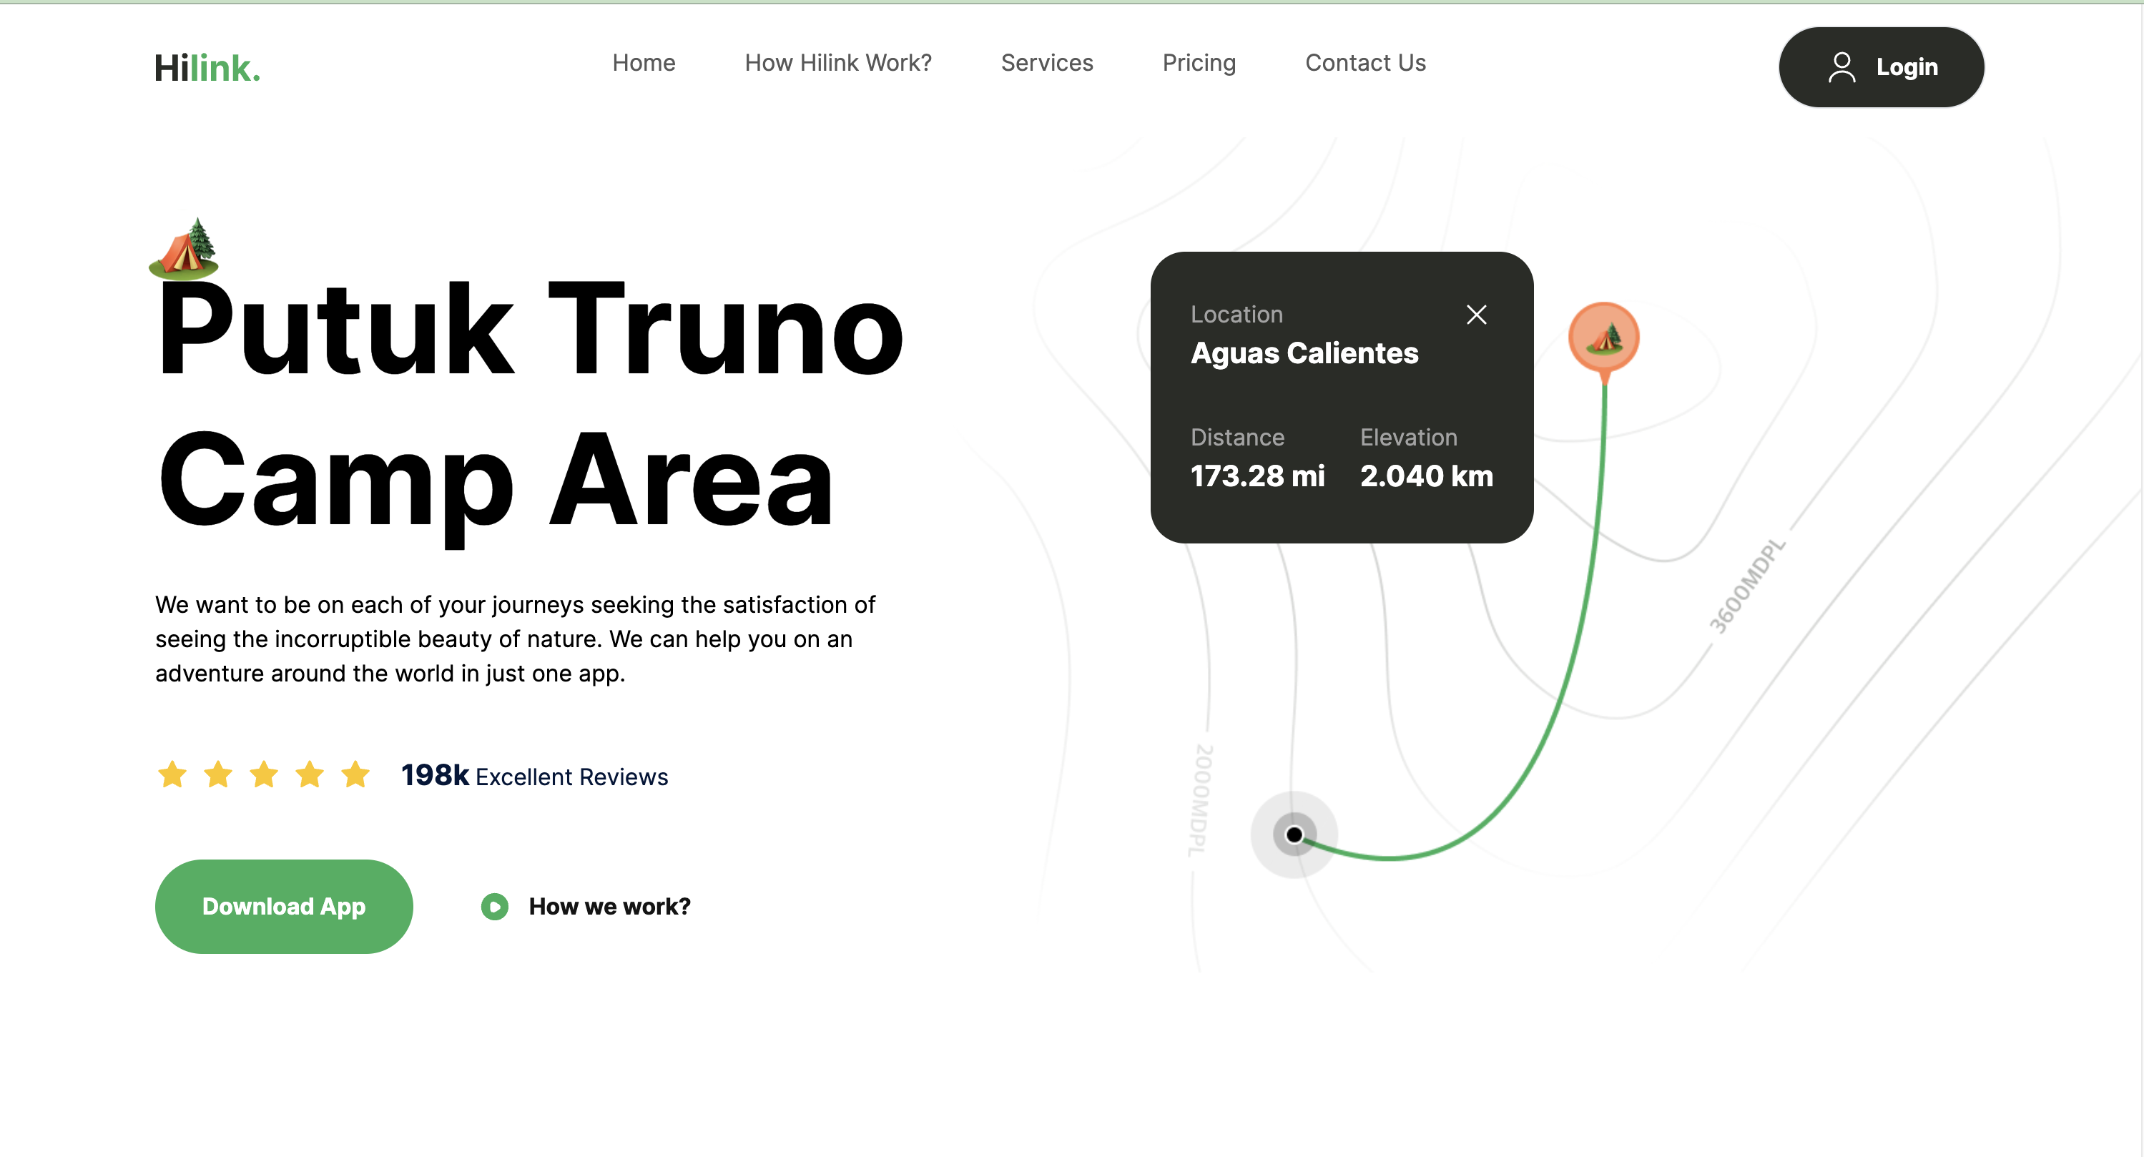The image size is (2144, 1157).
Task: Click the Download App button
Action: 283,906
